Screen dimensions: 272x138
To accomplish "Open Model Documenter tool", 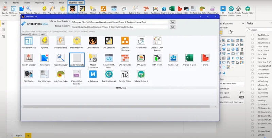I will (x=93, y=58).
